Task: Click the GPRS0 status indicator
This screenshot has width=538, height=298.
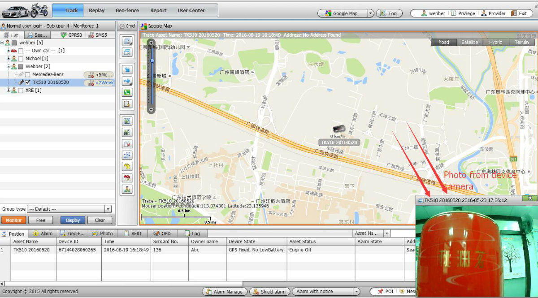Action: pyautogui.click(x=72, y=35)
